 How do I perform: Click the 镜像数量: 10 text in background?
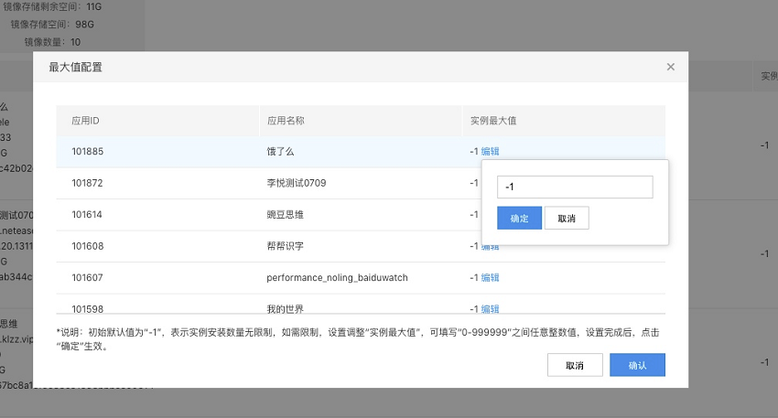point(52,42)
